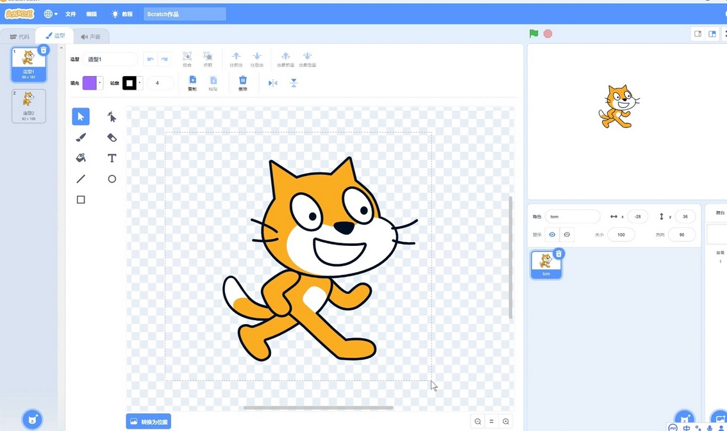Screen dimensions: 727x431
Task: Select the Text tool
Action: point(112,158)
